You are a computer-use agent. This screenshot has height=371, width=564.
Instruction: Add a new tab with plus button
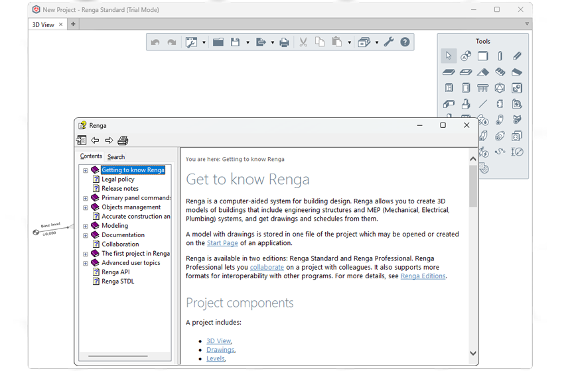click(73, 24)
